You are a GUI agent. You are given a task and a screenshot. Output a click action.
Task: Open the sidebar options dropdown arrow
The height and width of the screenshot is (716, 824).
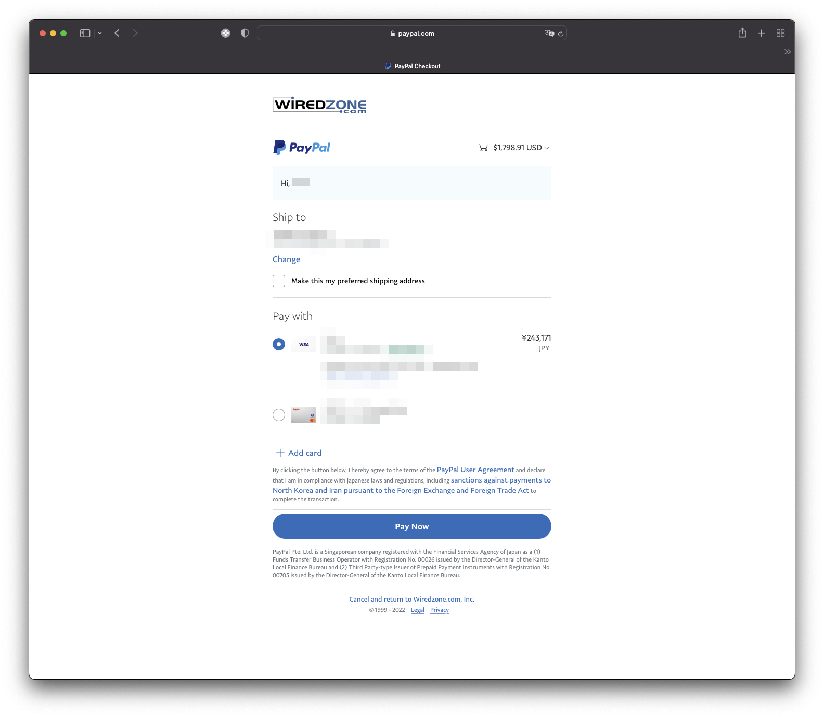coord(99,33)
